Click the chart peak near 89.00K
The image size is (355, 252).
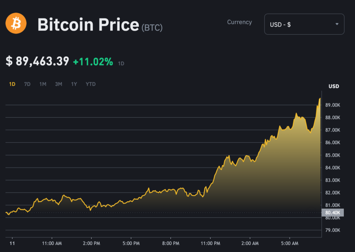(x=319, y=99)
